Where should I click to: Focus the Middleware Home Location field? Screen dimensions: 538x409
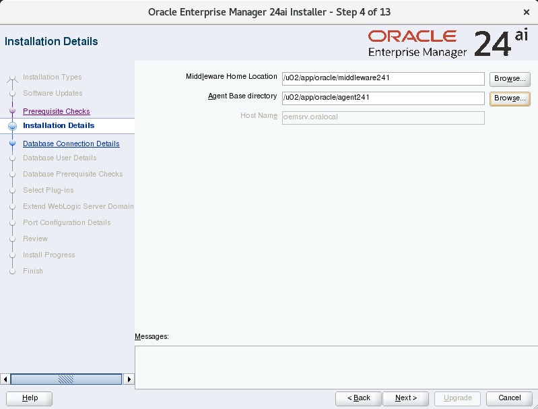[x=382, y=79]
